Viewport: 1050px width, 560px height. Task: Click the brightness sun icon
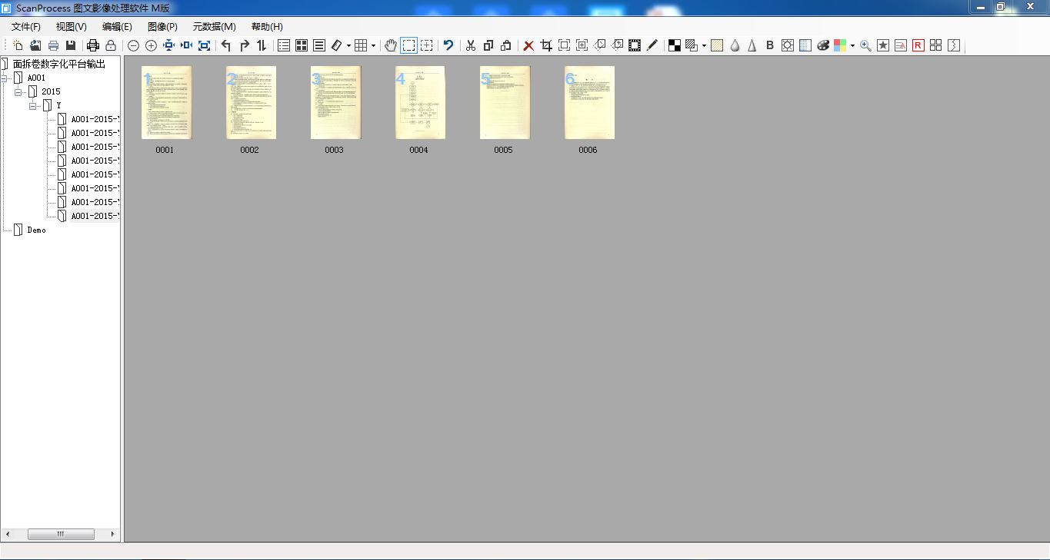coord(788,45)
